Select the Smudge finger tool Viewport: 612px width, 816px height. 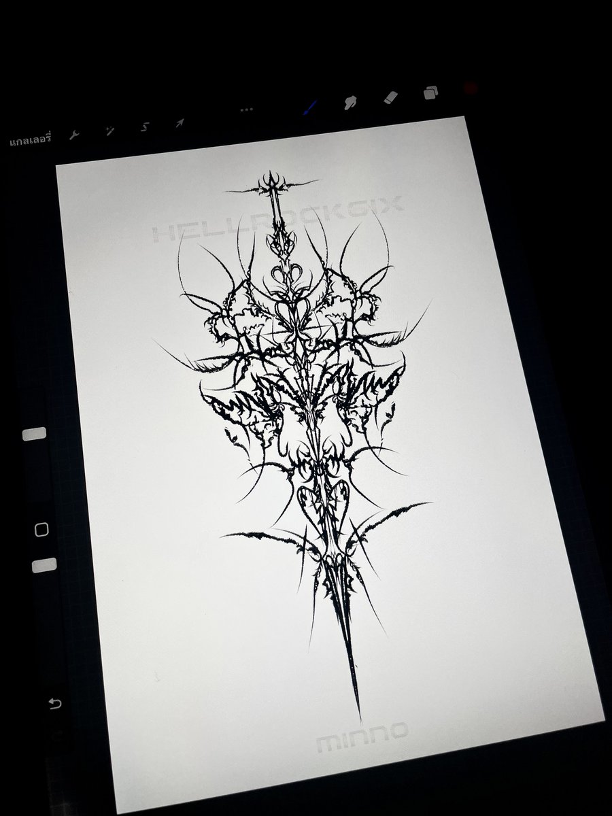(x=350, y=102)
